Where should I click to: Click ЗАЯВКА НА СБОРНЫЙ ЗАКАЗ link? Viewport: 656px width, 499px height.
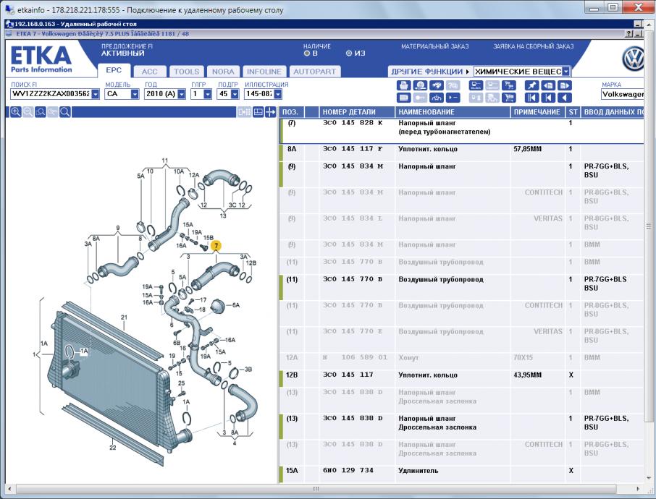pyautogui.click(x=533, y=46)
